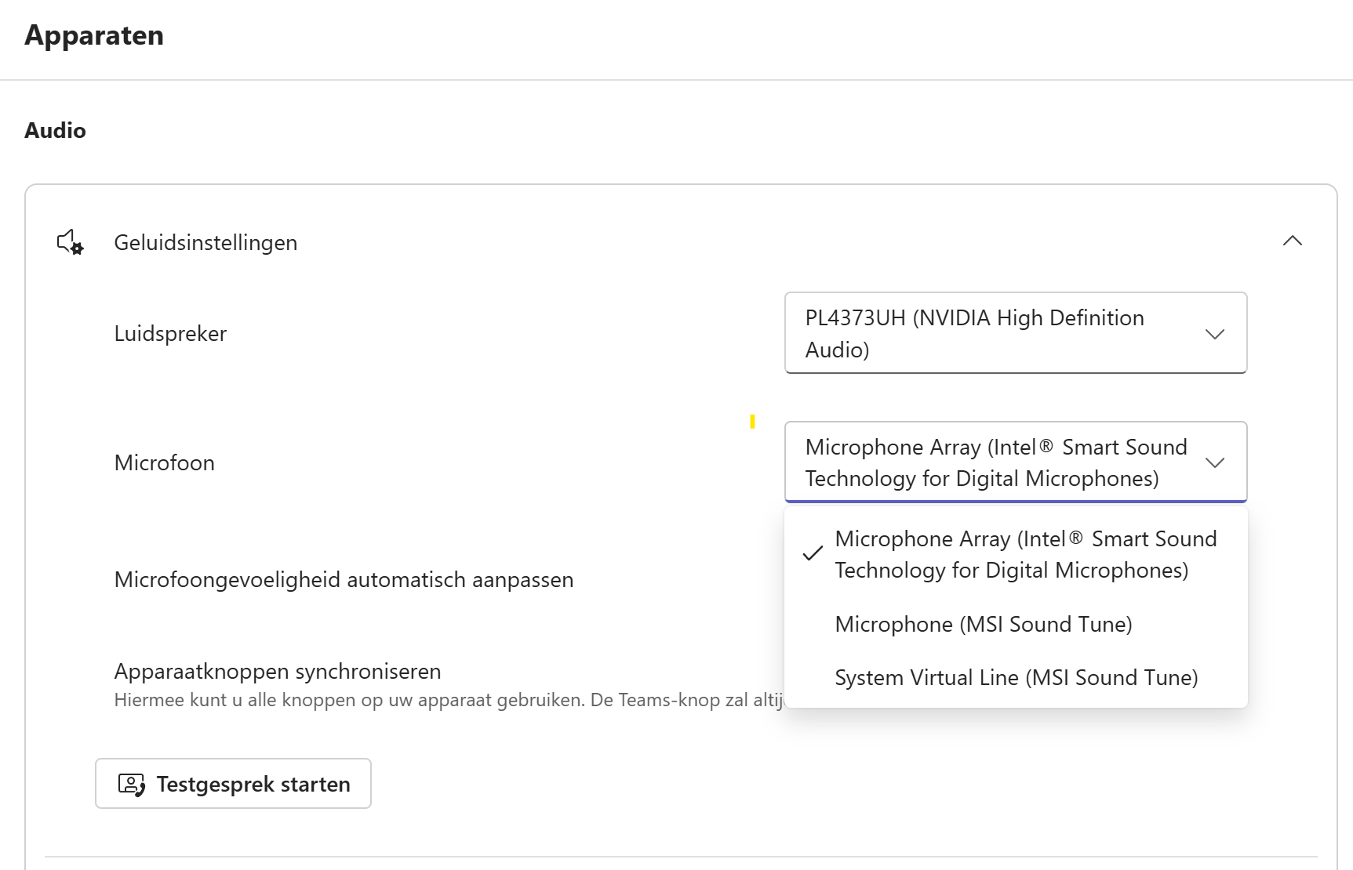
Task: Click the chevron inside the Luidspreker field
Action: (x=1215, y=333)
